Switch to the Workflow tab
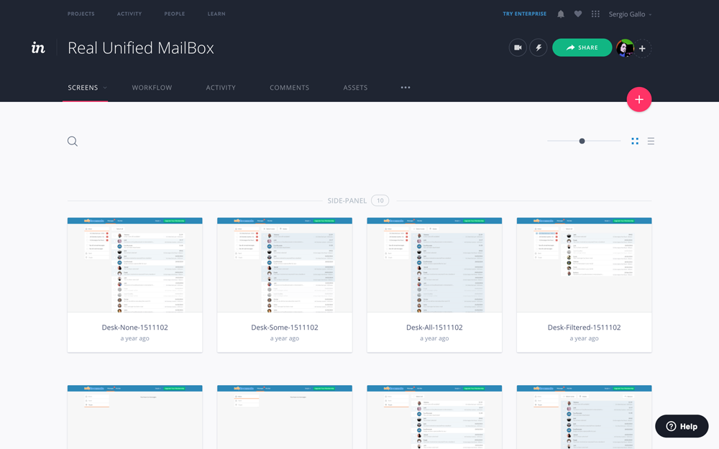719x449 pixels. [x=152, y=88]
